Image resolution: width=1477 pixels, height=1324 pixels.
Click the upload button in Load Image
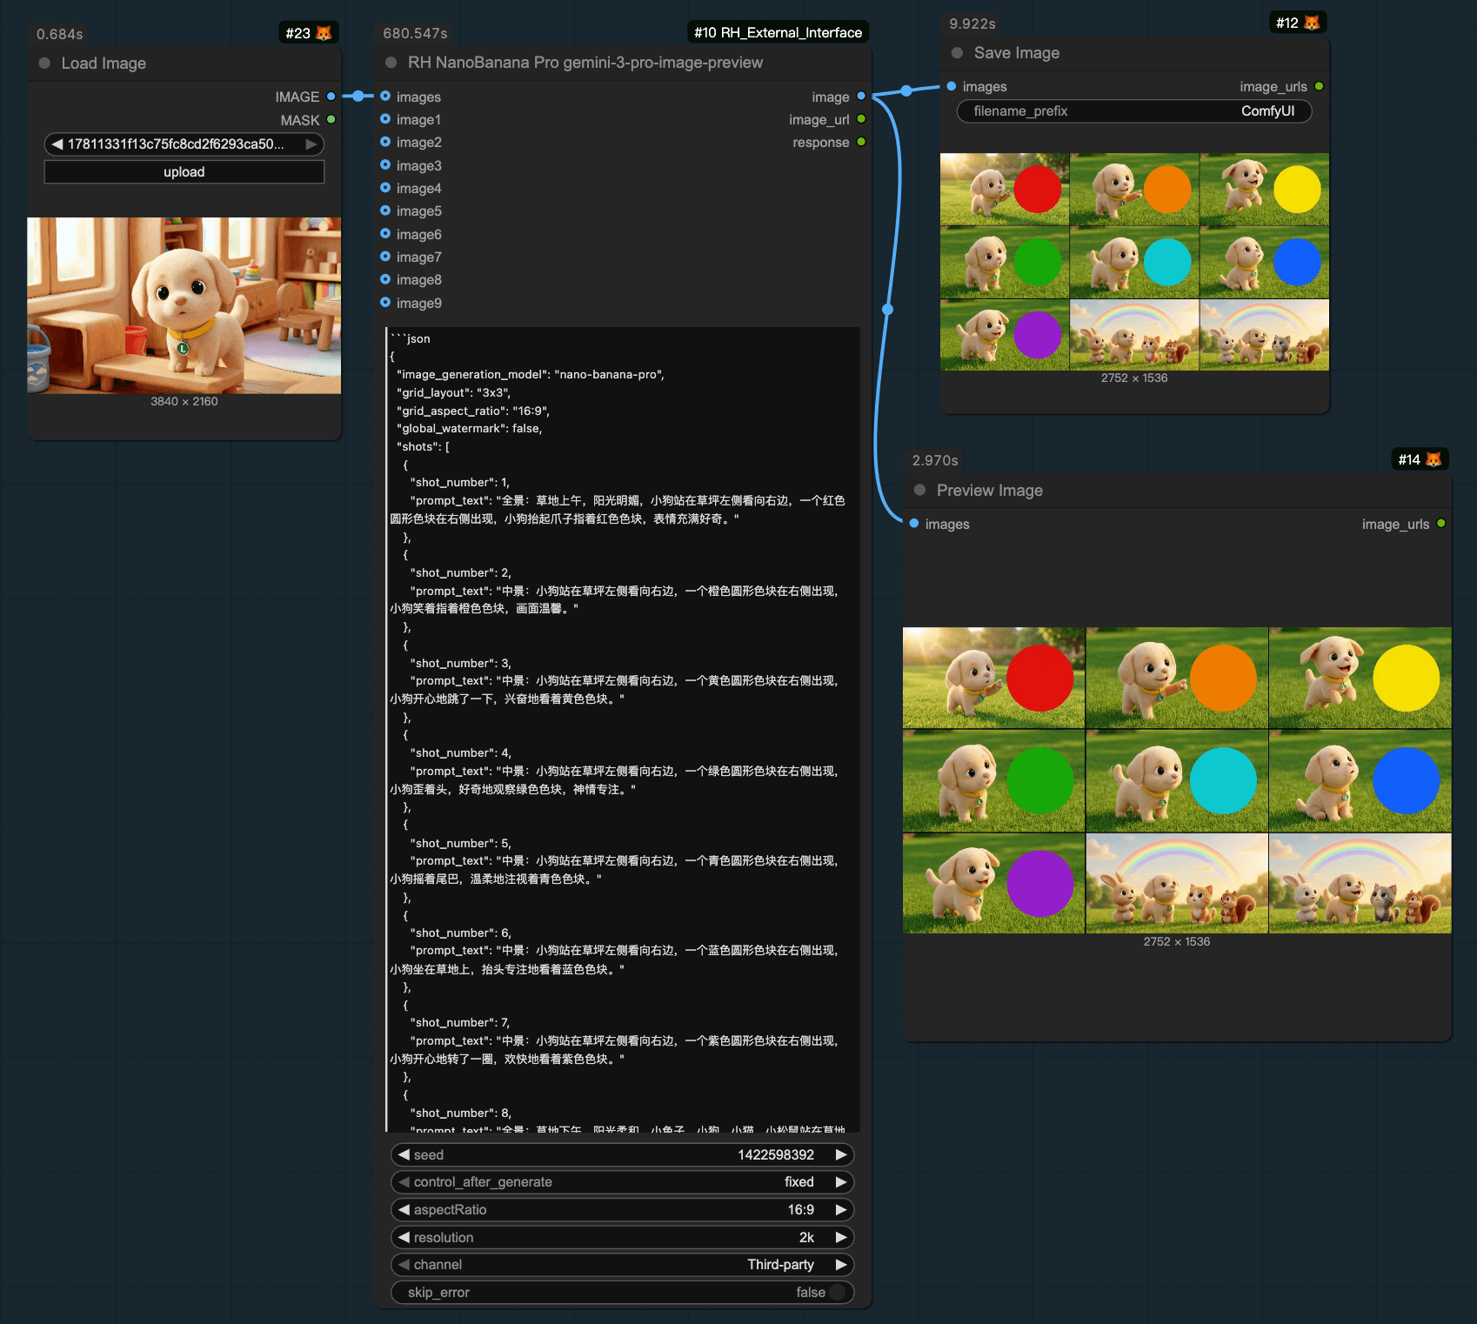click(184, 172)
